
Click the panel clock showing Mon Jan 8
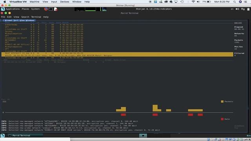[x=146, y=9]
